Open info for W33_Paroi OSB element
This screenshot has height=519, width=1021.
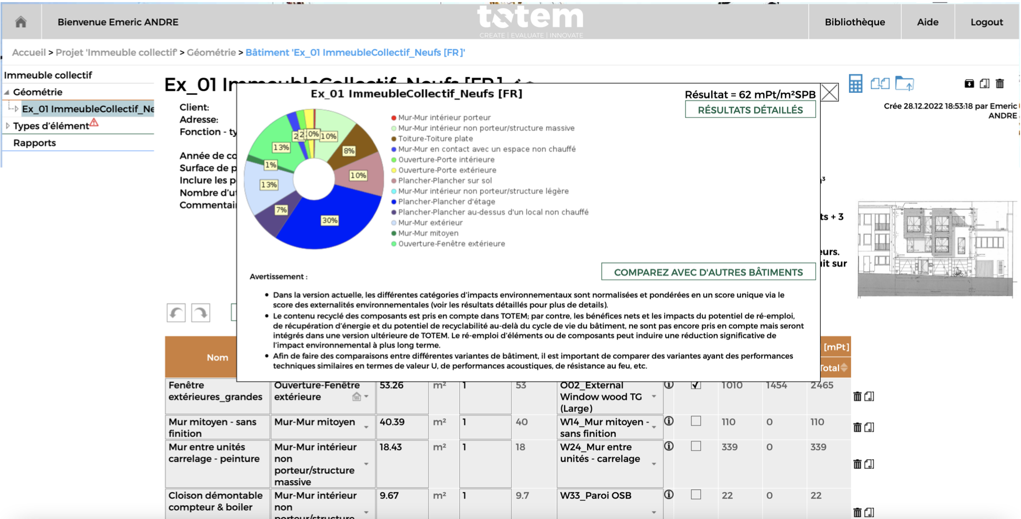[x=669, y=494]
